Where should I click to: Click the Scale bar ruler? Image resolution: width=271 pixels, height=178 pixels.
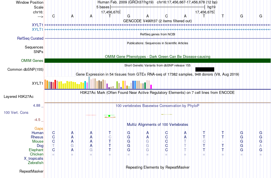point(158,7)
